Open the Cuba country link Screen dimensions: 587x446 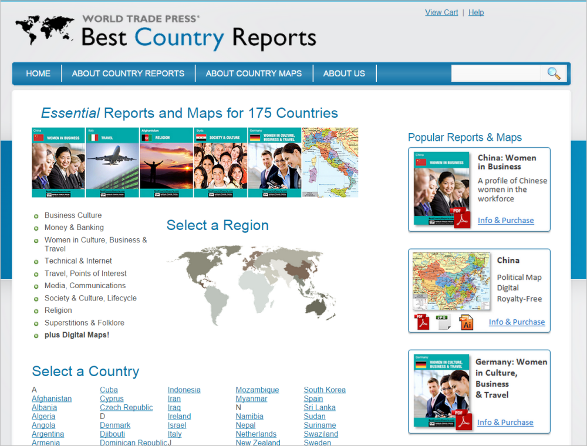(x=109, y=390)
